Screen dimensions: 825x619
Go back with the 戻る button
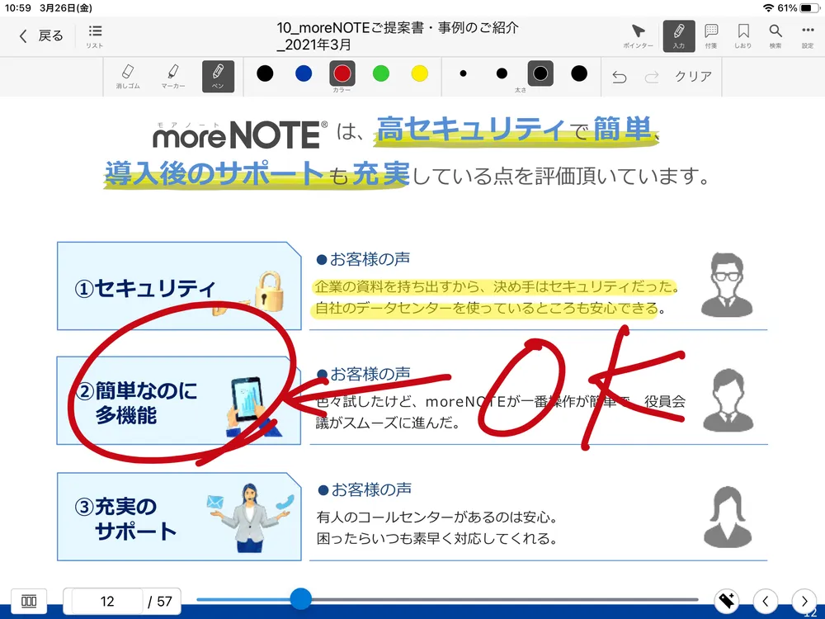(x=41, y=35)
